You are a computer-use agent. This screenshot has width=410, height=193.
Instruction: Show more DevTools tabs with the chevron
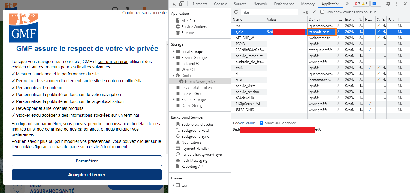point(347,4)
